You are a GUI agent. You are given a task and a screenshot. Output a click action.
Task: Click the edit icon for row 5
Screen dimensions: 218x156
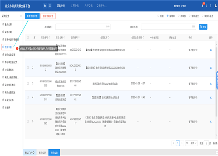(211, 122)
